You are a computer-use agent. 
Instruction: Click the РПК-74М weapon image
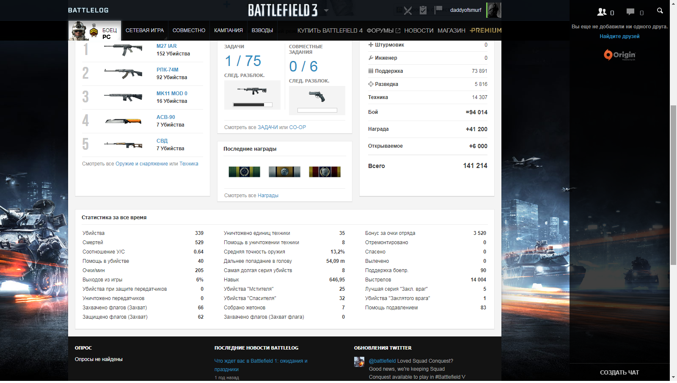(124, 73)
